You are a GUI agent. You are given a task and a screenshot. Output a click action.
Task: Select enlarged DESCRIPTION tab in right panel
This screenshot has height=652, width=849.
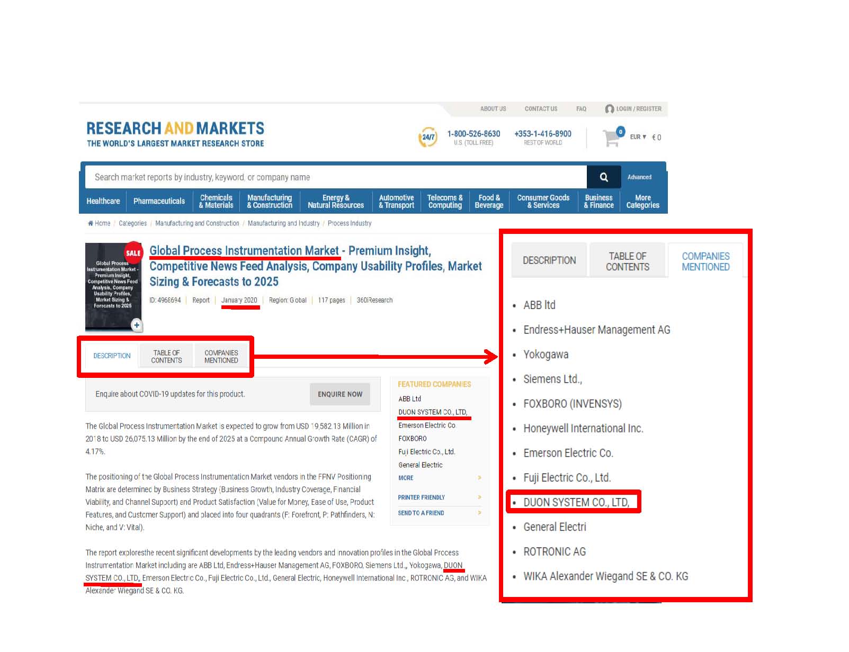(549, 260)
